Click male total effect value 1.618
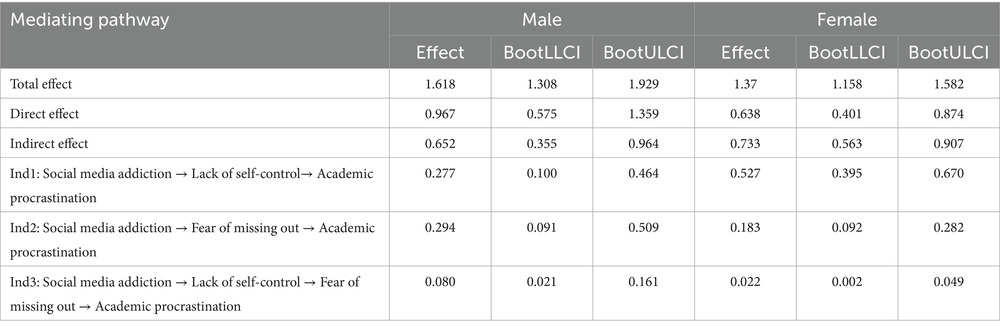 [x=440, y=84]
